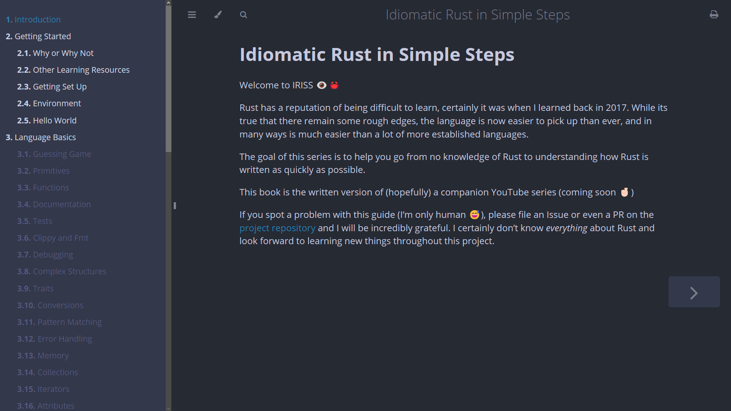Select Getting Started in sidebar
This screenshot has height=411, width=731.
point(38,36)
